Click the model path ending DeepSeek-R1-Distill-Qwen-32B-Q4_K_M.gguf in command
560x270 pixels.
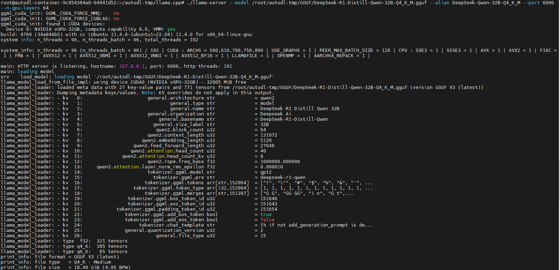(339, 3)
